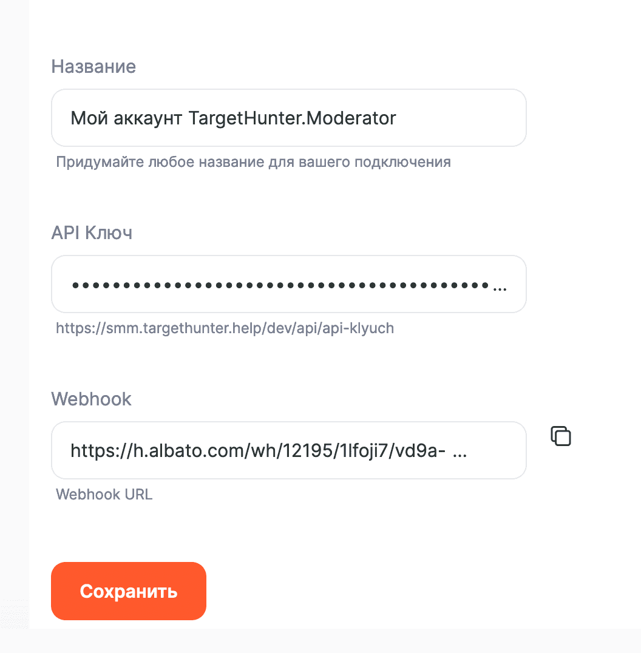Copy the webhook URL with the copy icon
The width and height of the screenshot is (641, 653).
click(x=561, y=436)
